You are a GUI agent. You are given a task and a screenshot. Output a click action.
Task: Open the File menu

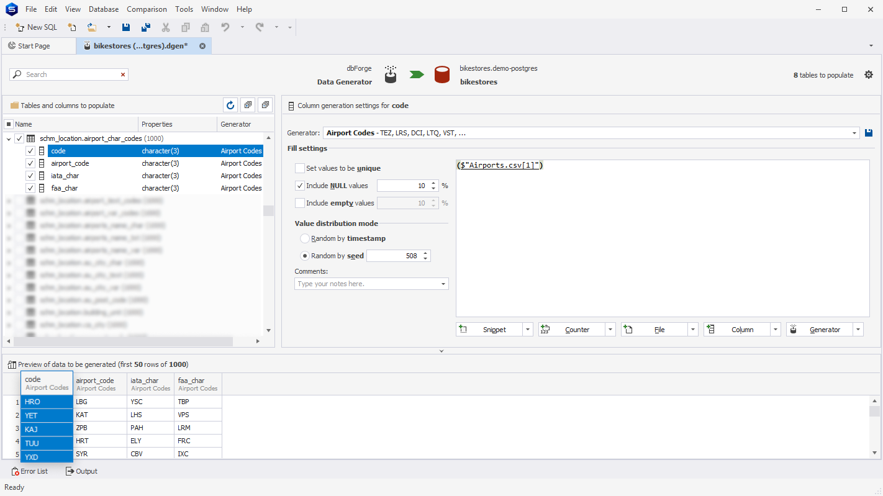click(x=31, y=9)
